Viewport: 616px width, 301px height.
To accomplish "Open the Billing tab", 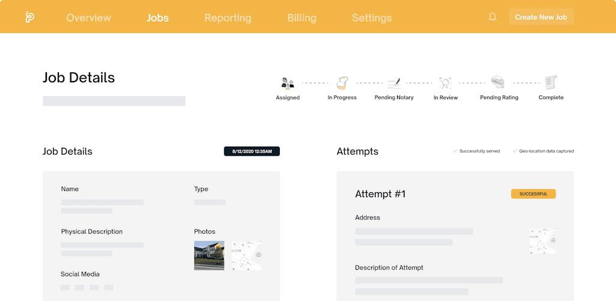I will pyautogui.click(x=301, y=17).
